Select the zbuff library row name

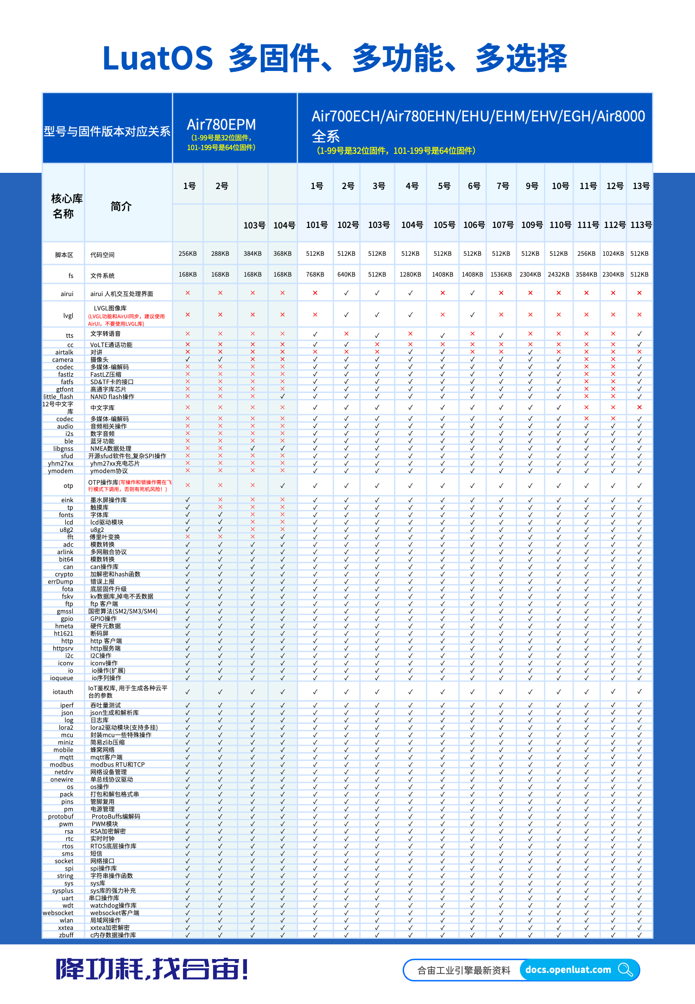tap(66, 935)
